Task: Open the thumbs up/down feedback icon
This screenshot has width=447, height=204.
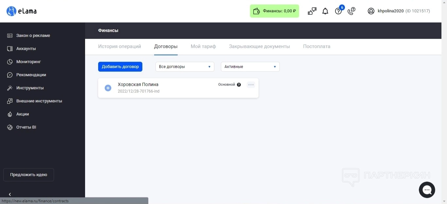Action: (x=312, y=11)
